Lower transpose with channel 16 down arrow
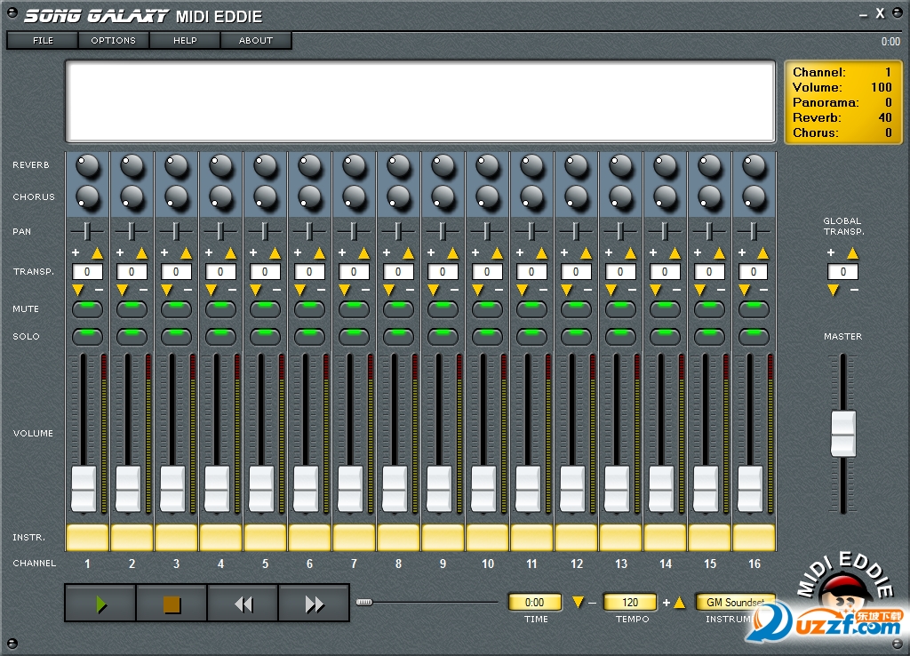910x656 pixels. point(745,290)
